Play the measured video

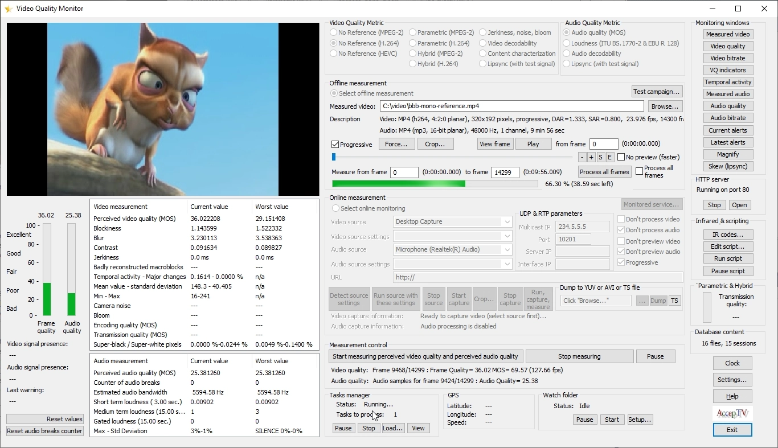pyautogui.click(x=533, y=144)
